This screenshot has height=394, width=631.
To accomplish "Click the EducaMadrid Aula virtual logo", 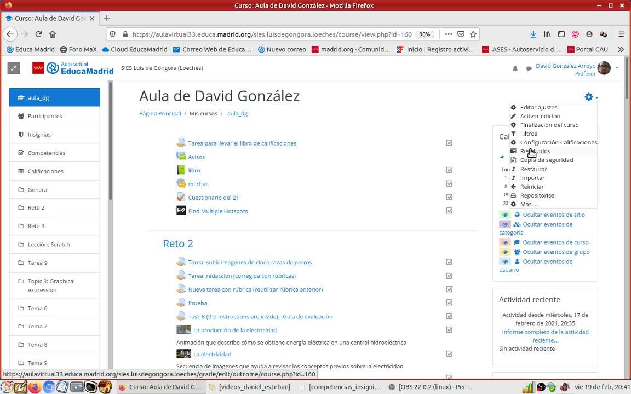I will tap(73, 68).
